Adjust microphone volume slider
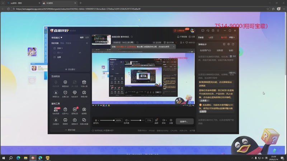This screenshot has width=287, height=161. coord(107,120)
